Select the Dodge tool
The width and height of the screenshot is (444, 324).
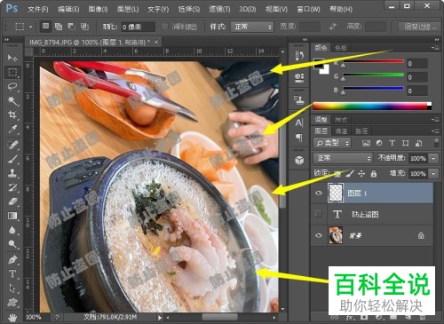click(12, 244)
